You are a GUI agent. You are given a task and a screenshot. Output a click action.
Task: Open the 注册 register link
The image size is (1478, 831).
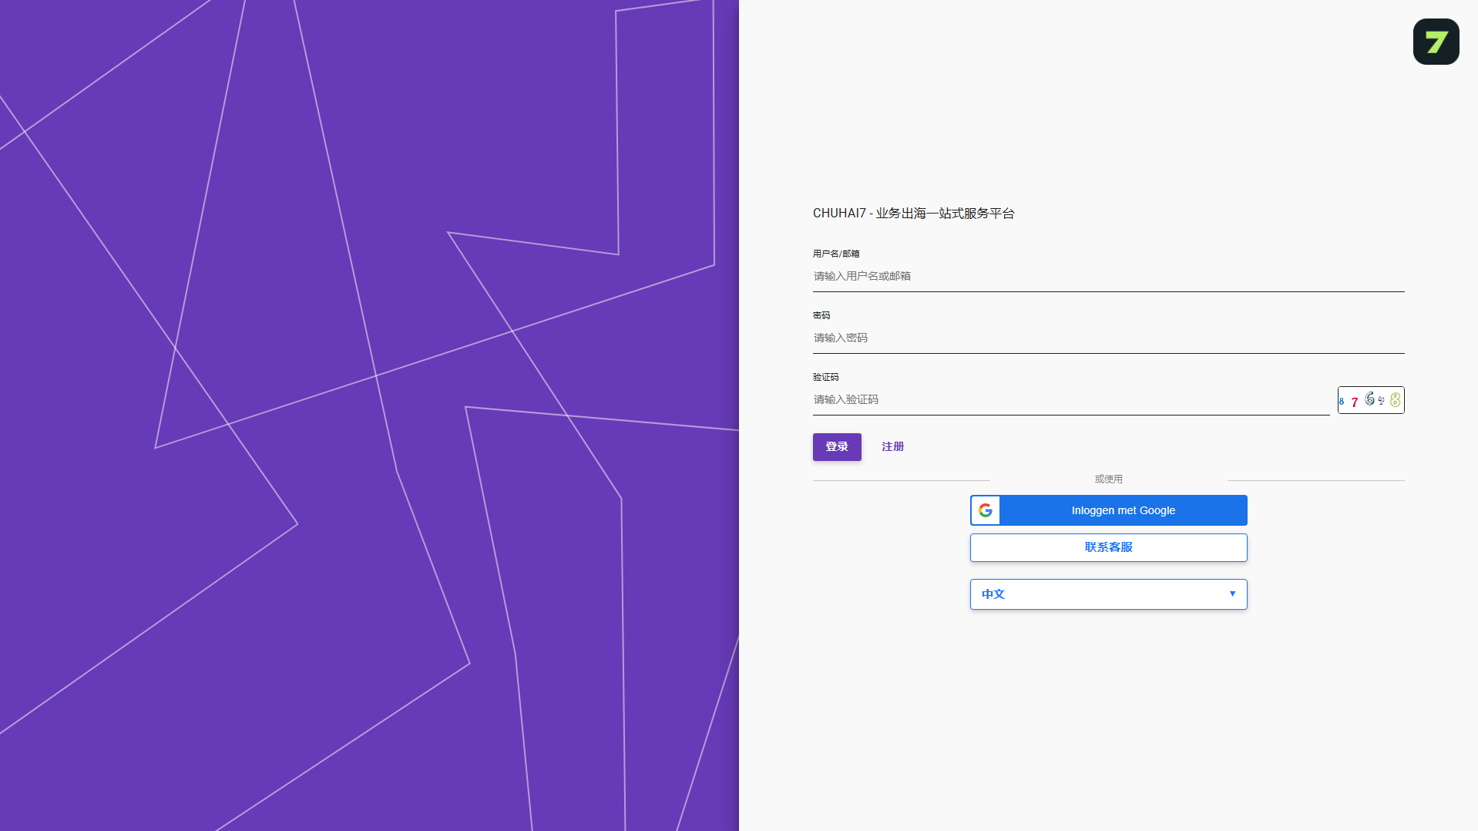(893, 447)
